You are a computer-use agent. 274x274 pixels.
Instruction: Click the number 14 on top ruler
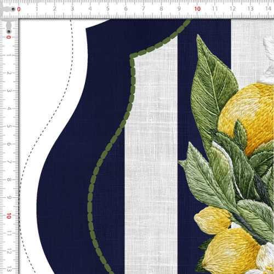(268, 9)
